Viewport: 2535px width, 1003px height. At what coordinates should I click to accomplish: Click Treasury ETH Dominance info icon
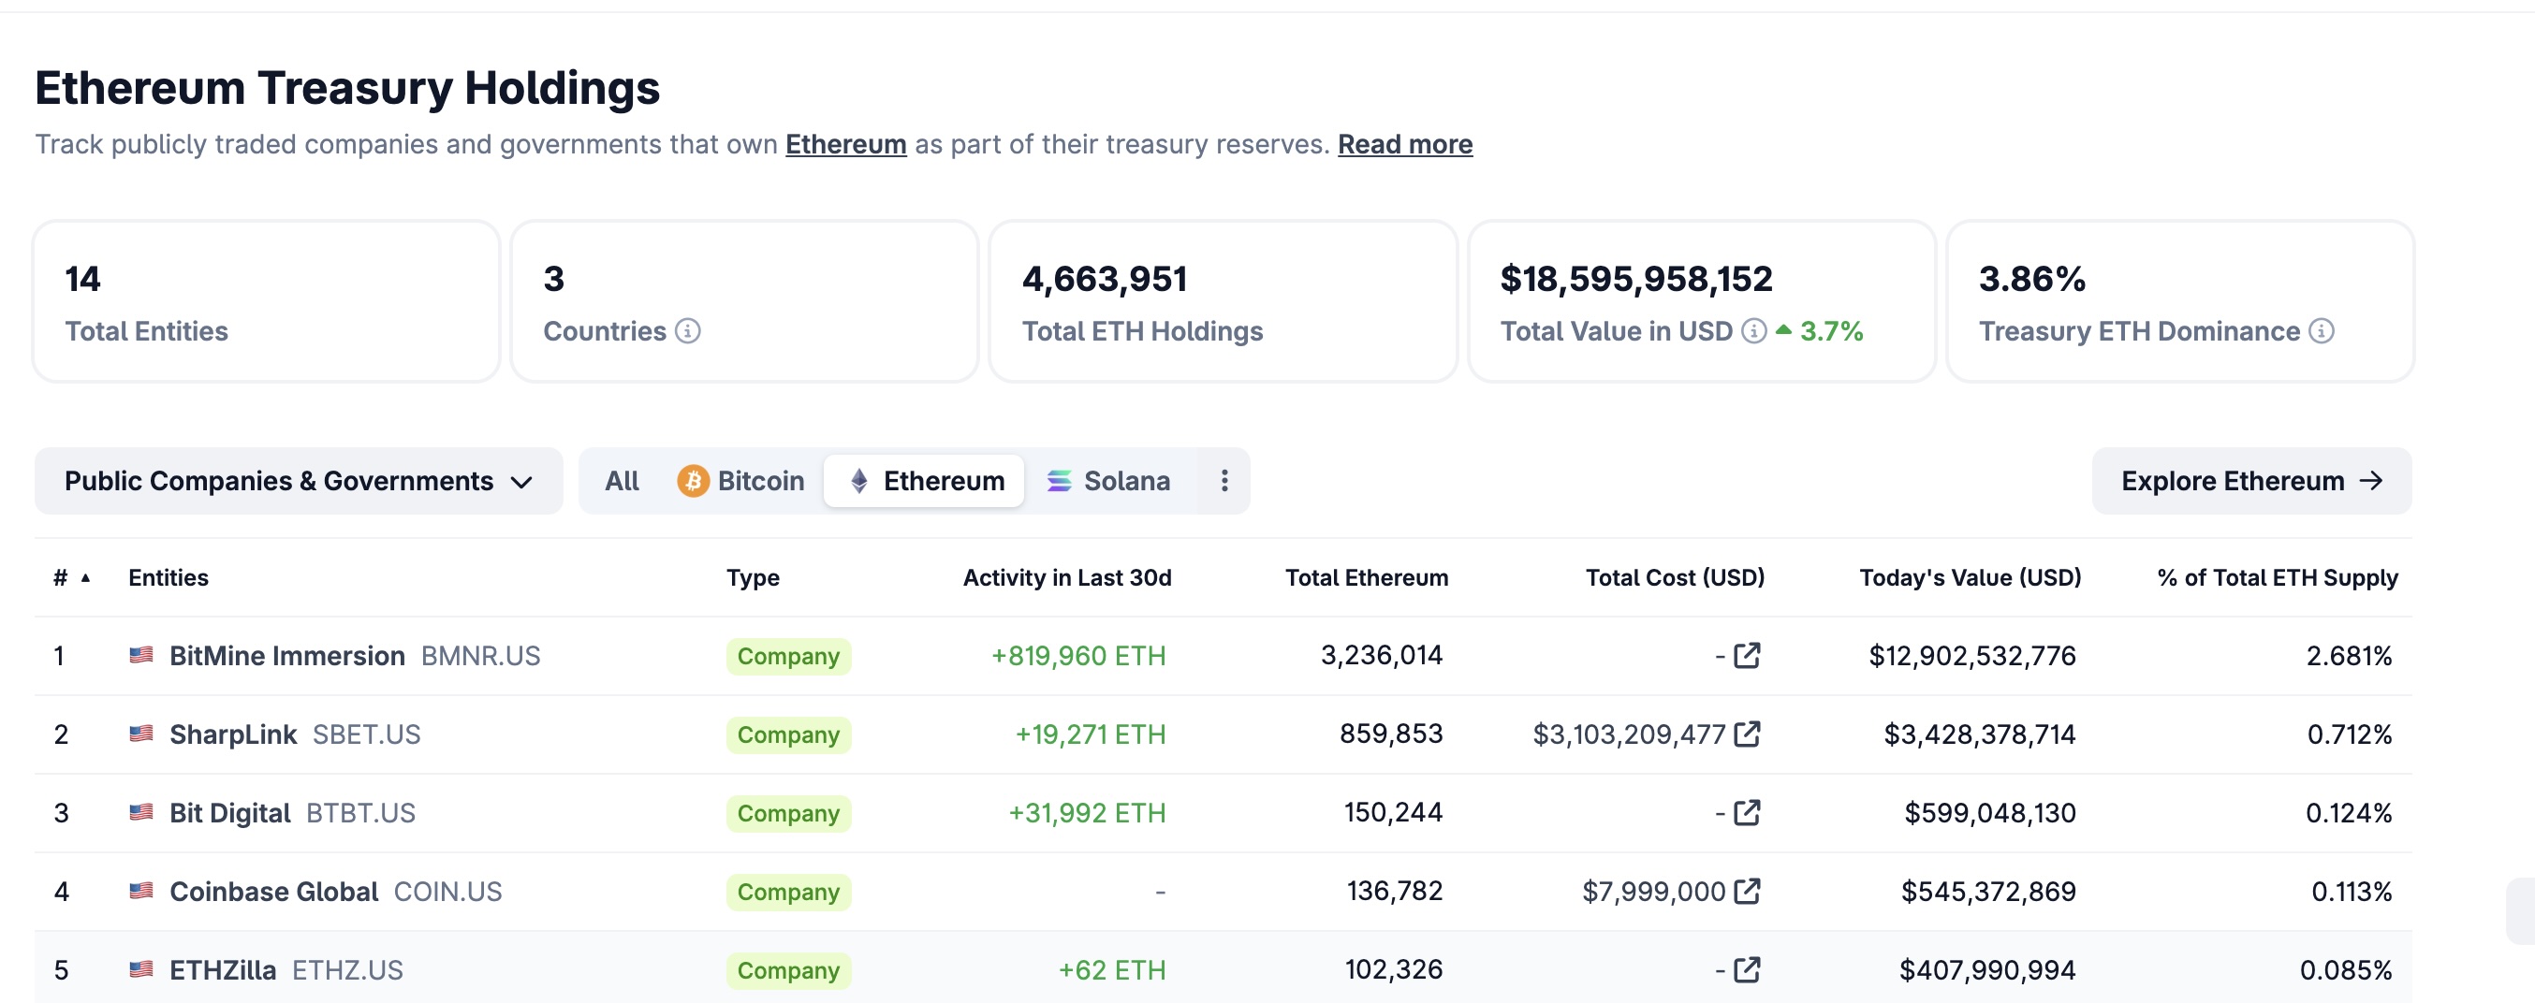point(2322,331)
